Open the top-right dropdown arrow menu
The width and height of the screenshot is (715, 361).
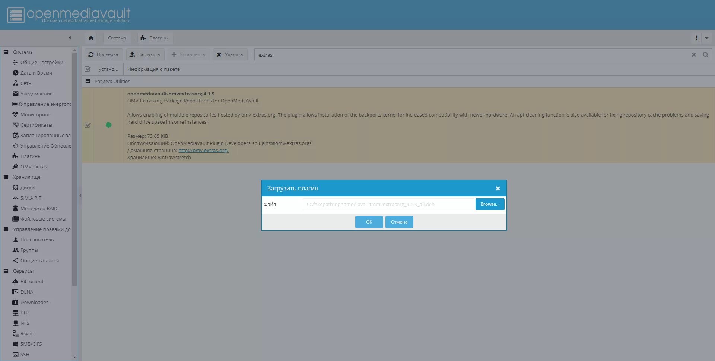[706, 38]
